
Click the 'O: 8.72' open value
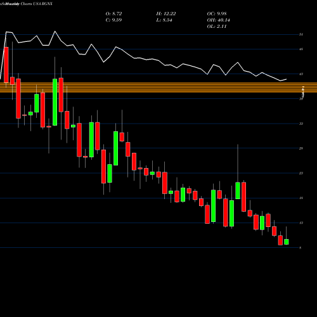(x=113, y=14)
